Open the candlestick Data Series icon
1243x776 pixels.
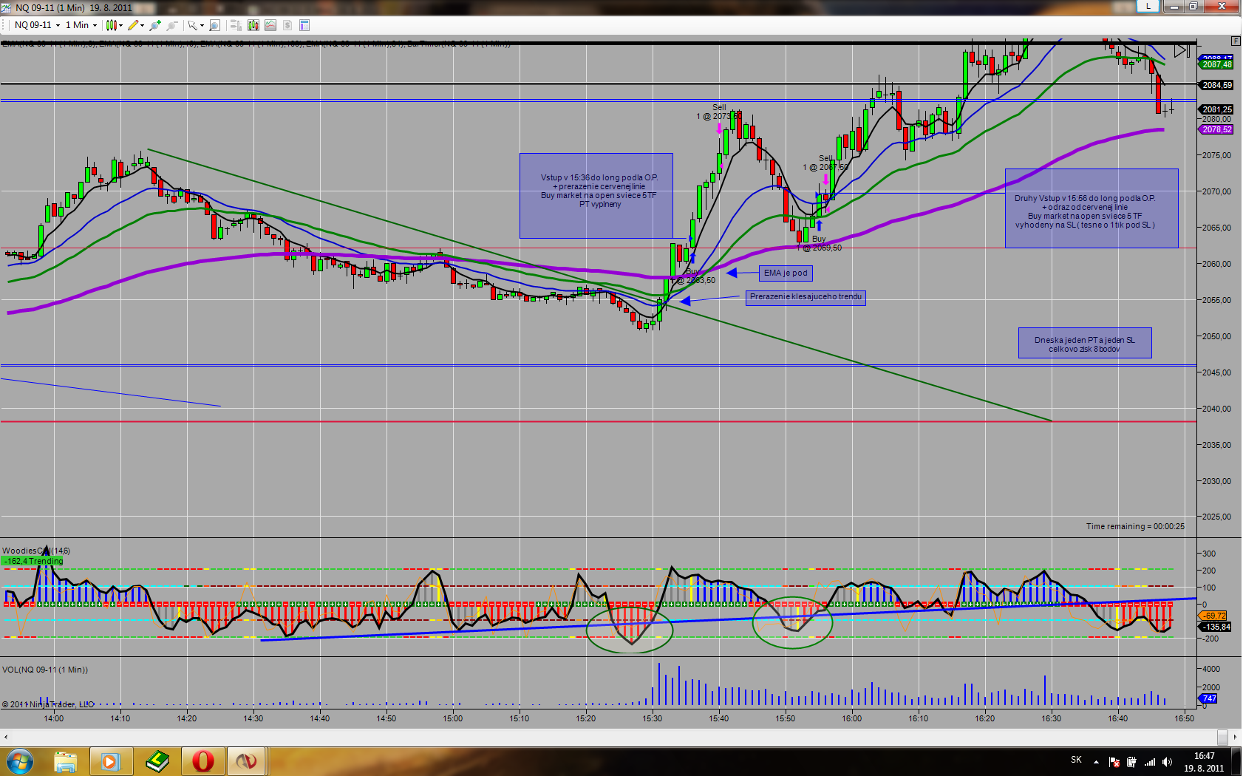[x=253, y=25]
